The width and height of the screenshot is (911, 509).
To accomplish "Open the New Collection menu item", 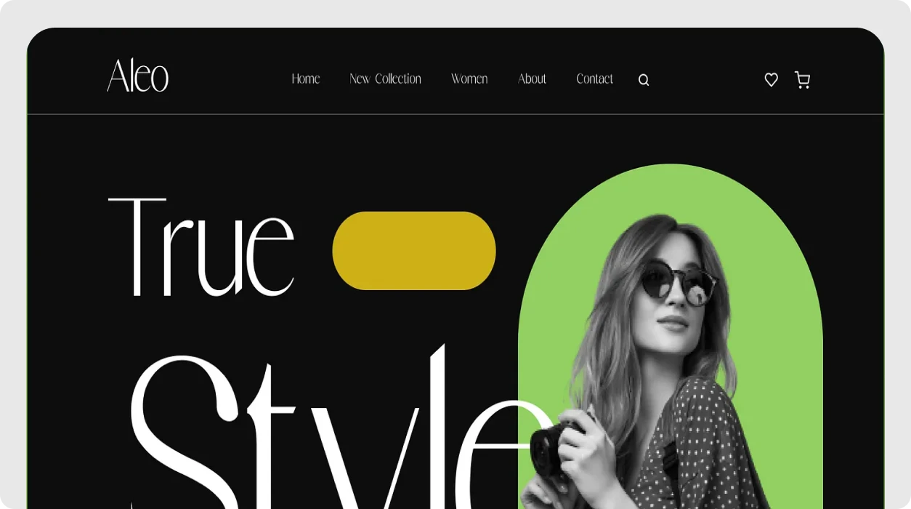I will click(385, 79).
